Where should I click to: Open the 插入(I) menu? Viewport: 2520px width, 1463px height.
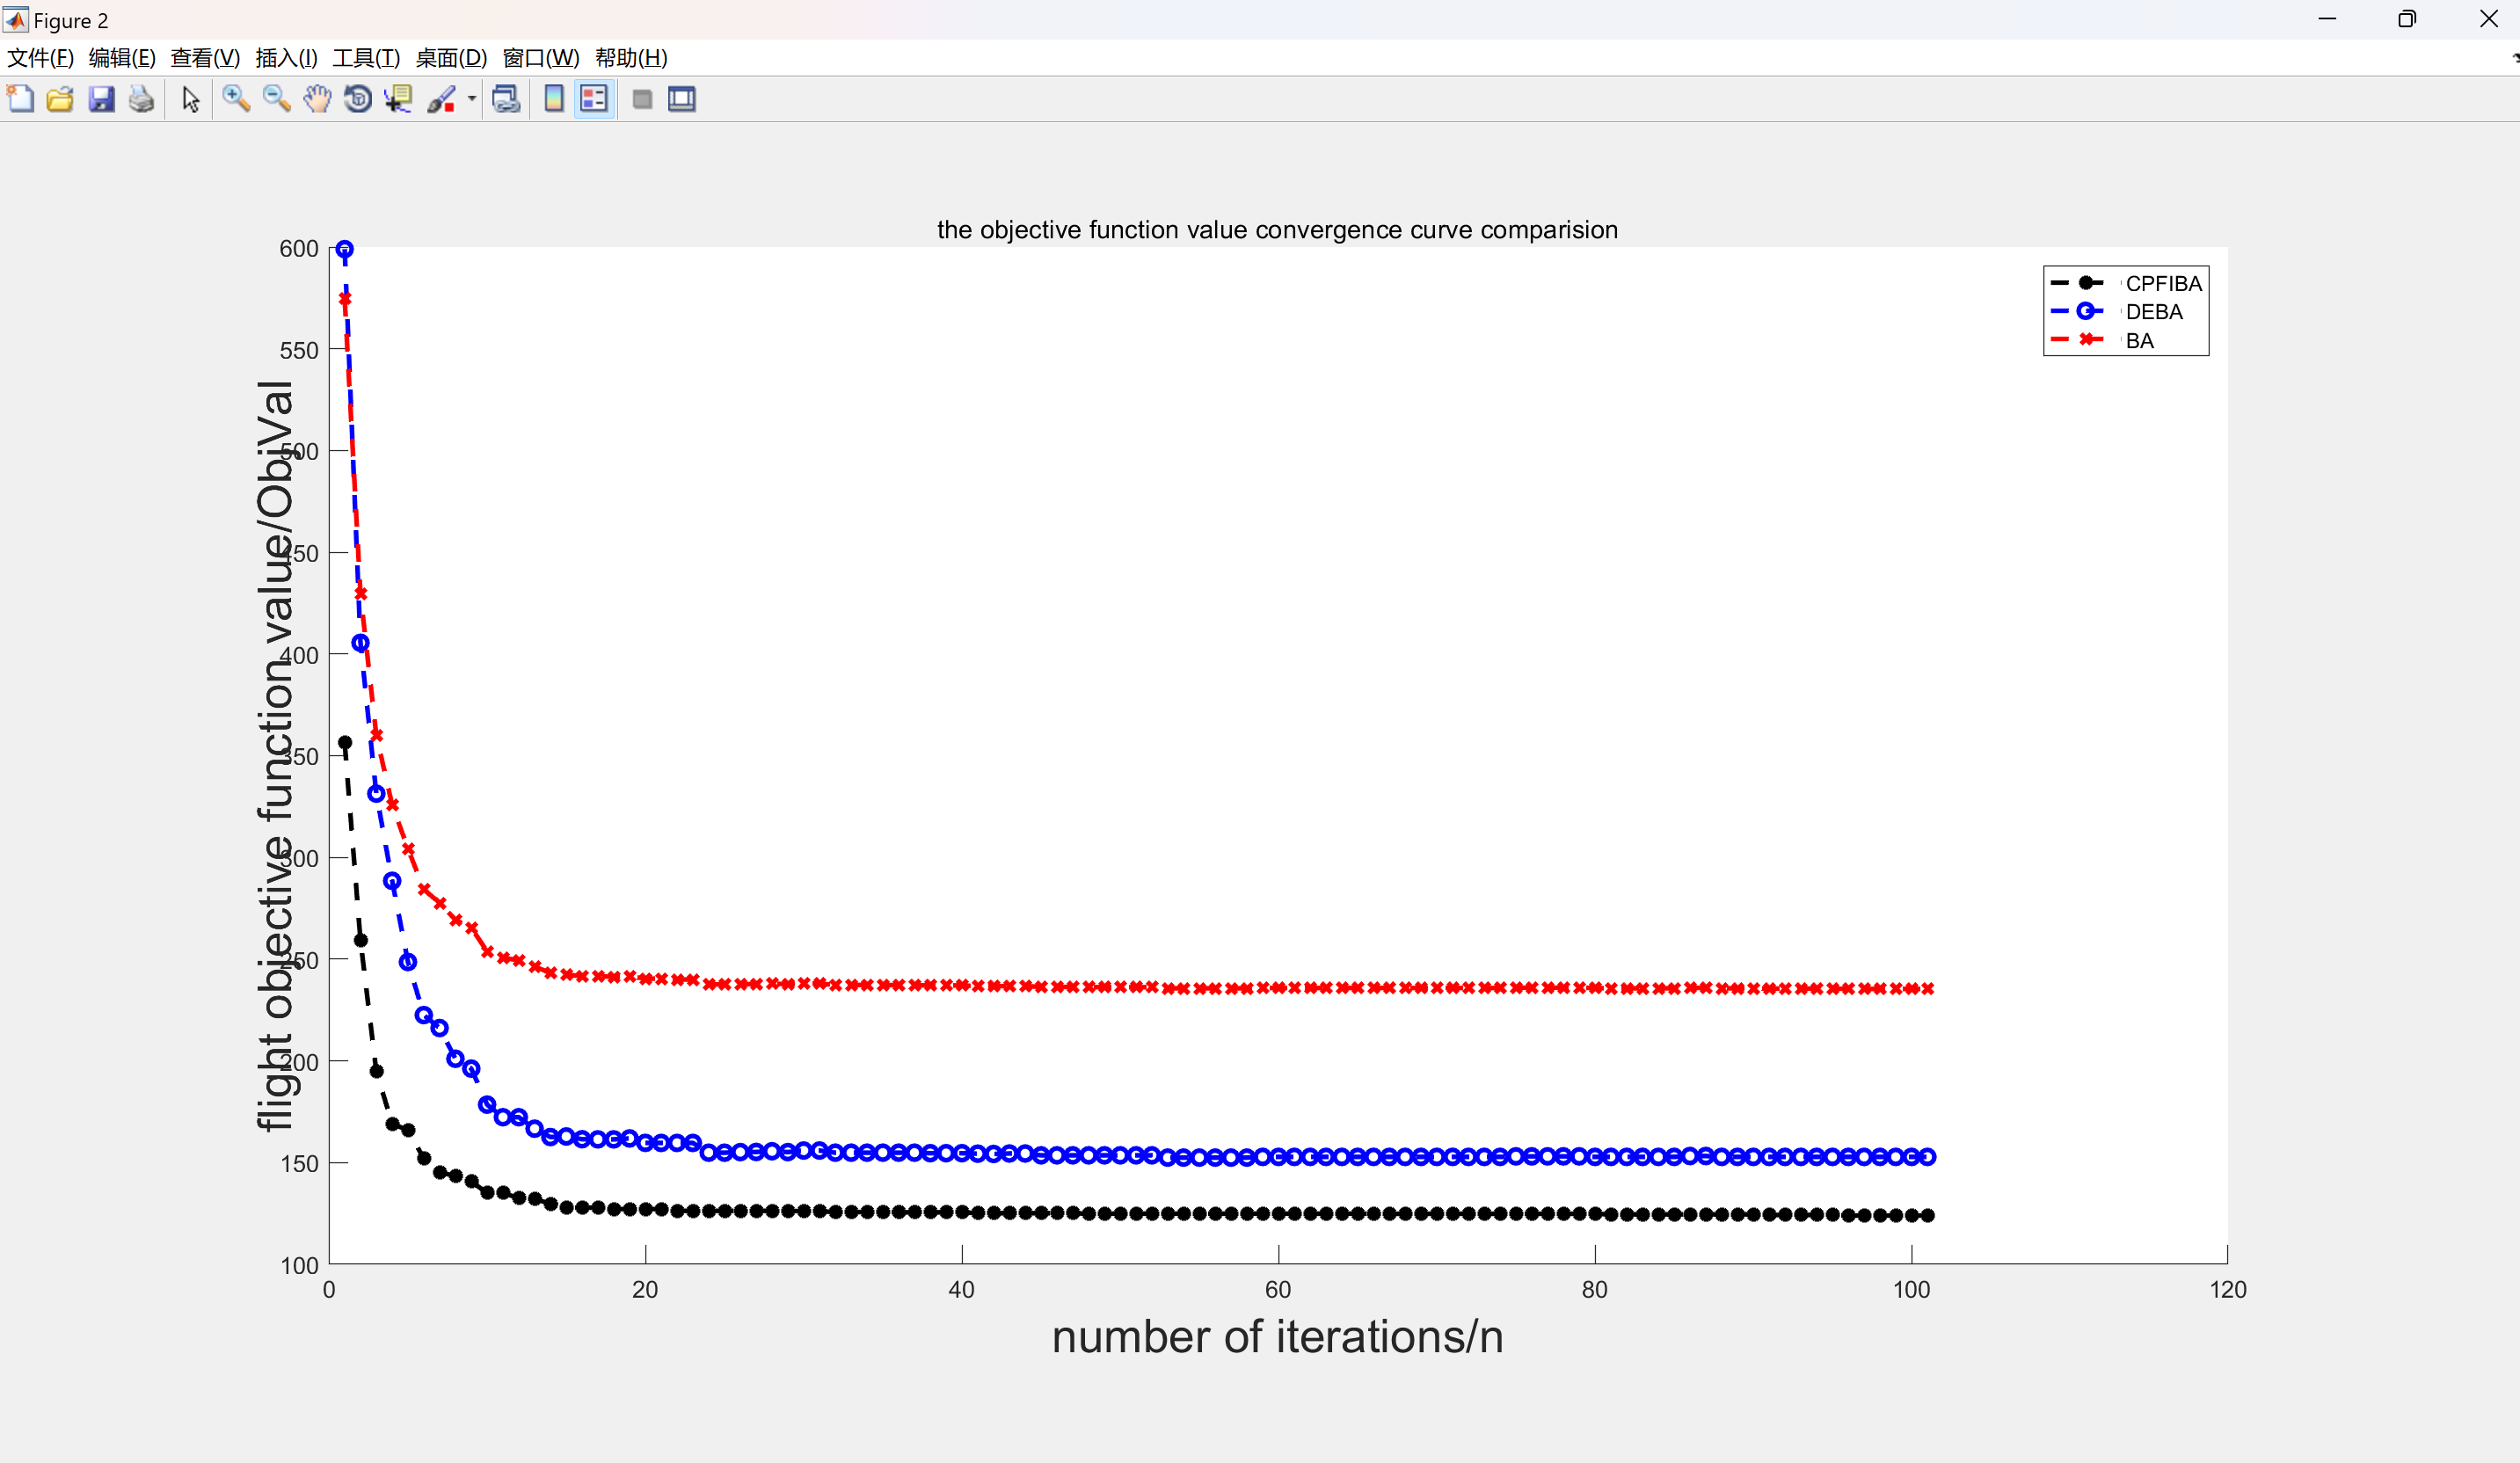(x=286, y=58)
